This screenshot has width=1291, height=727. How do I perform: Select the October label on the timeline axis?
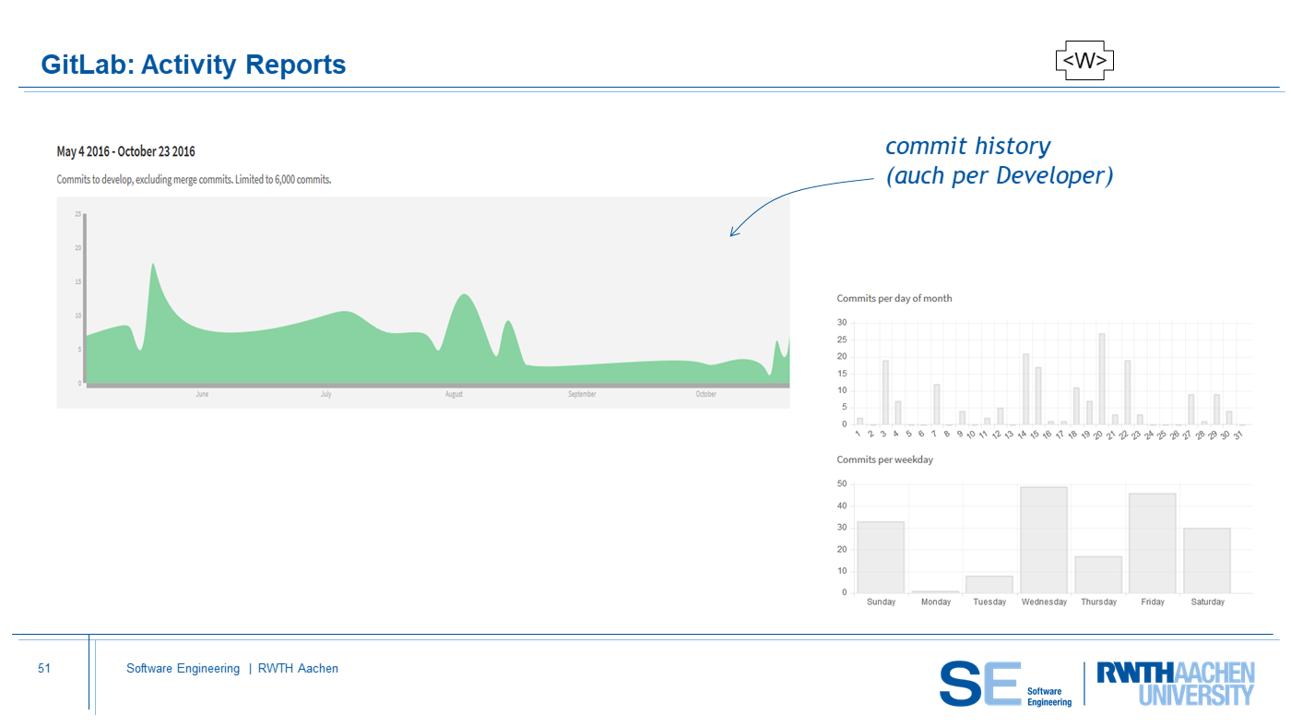click(705, 394)
